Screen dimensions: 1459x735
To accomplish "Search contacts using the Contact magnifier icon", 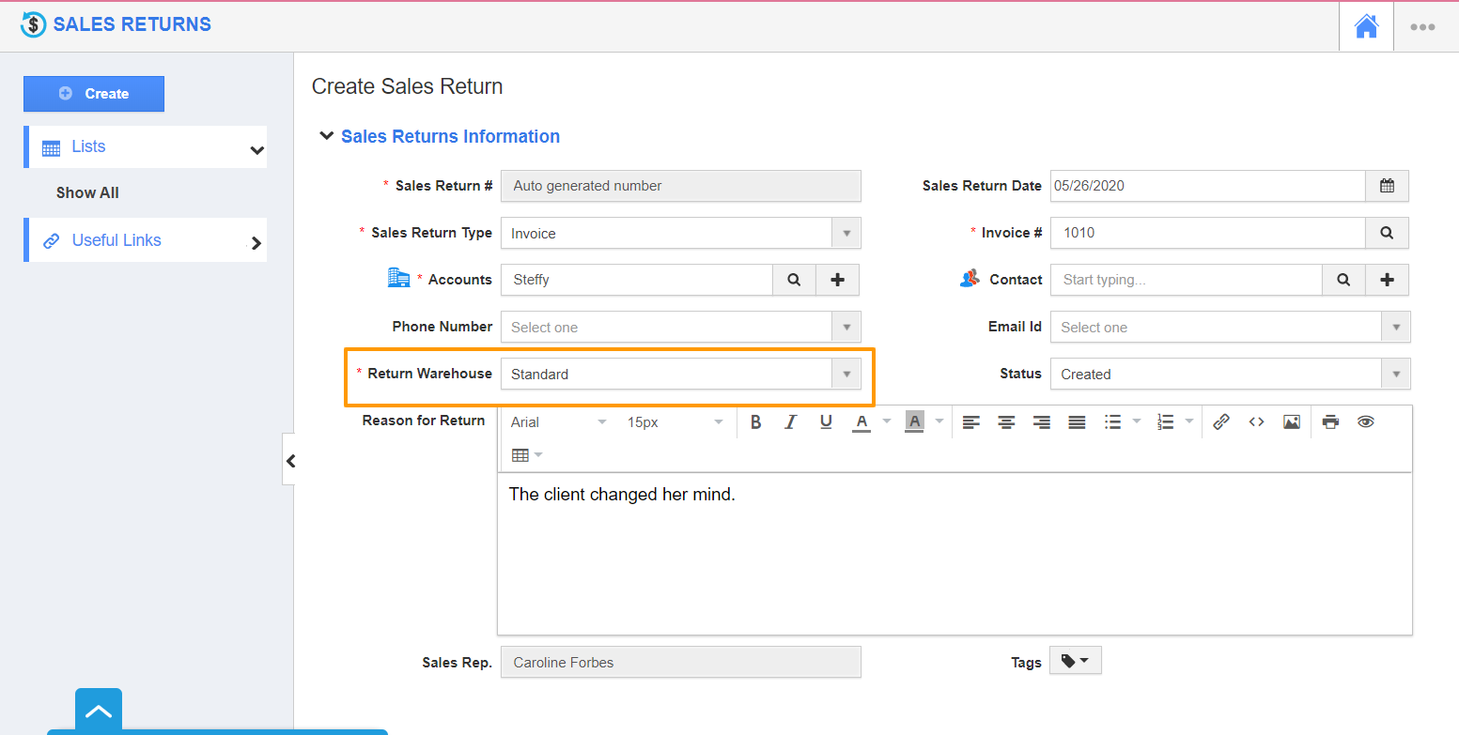I will (x=1343, y=280).
